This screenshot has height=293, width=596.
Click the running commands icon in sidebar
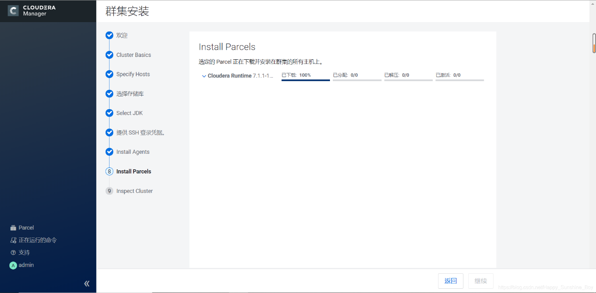tap(13, 240)
